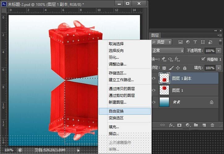224x154 pixels.
Task: Expand the 不透明度 opacity arrow
Action: tap(218, 51)
